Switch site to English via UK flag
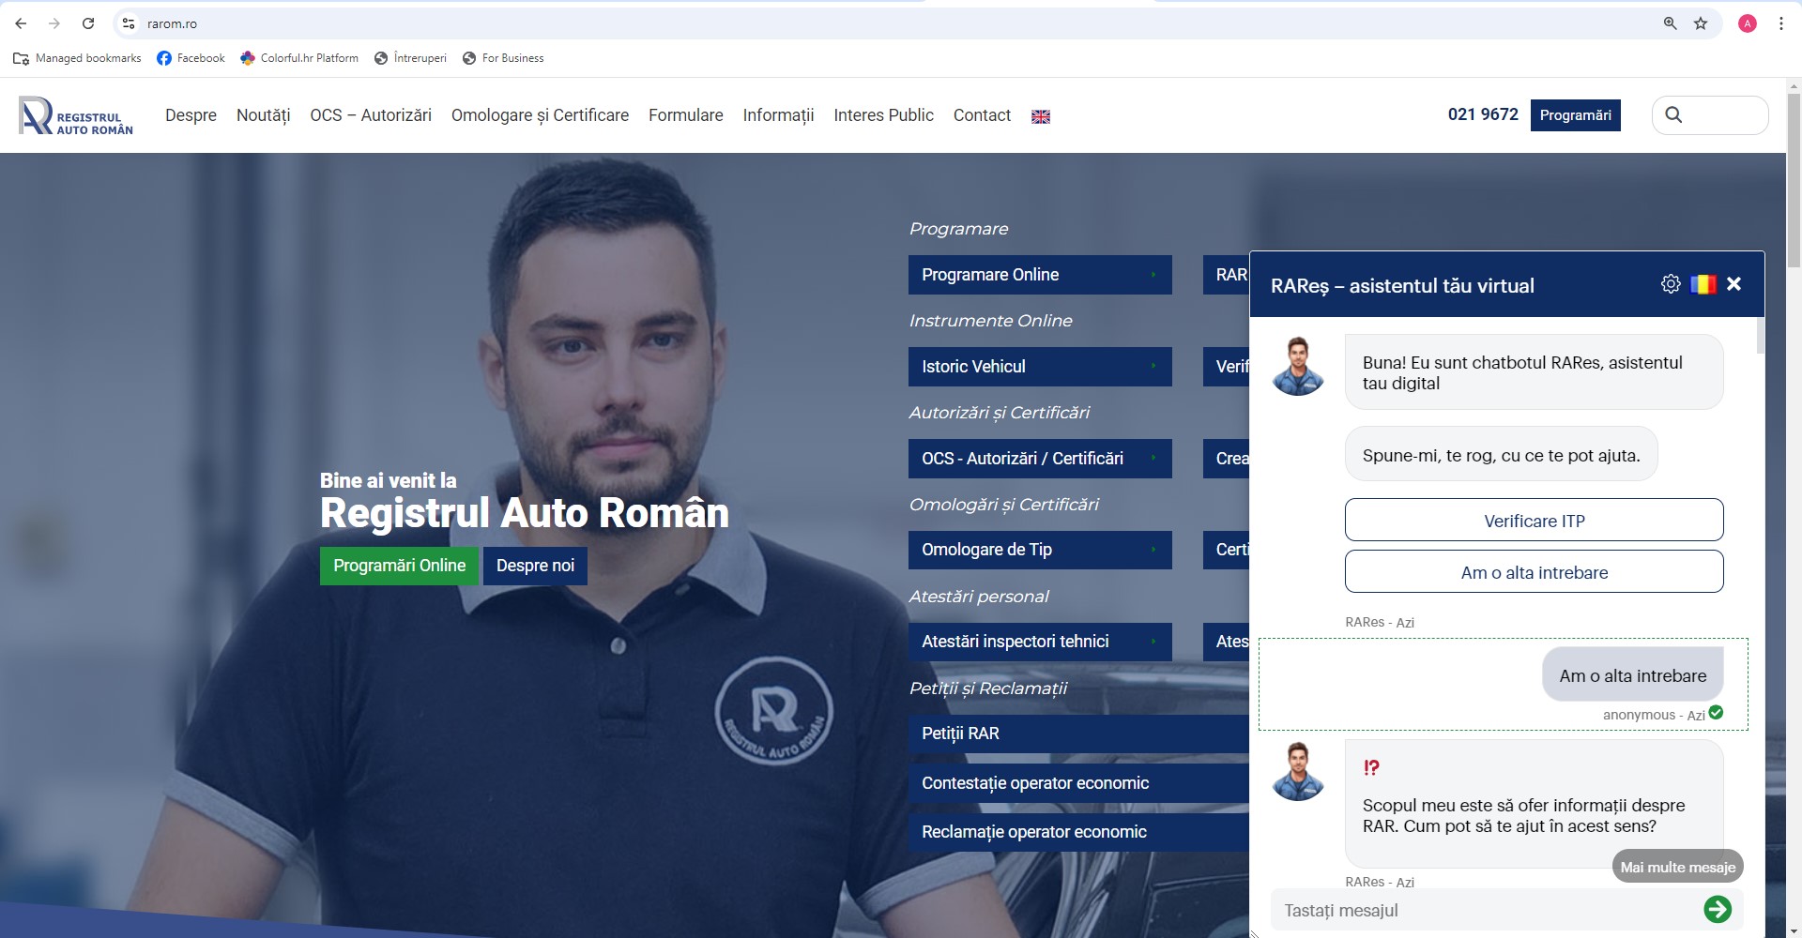The width and height of the screenshot is (1802, 938). [1040, 116]
